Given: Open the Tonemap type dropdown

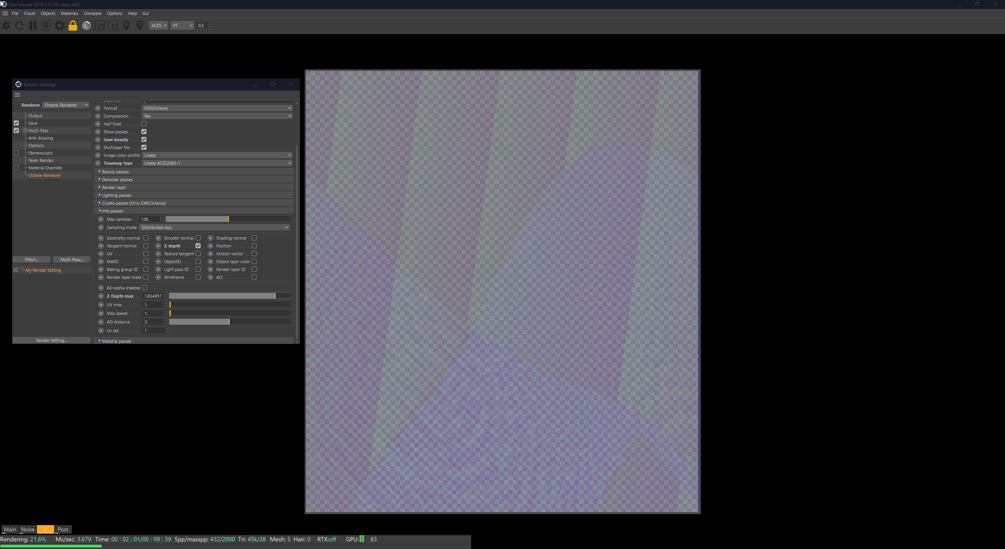Looking at the screenshot, I should (217, 163).
